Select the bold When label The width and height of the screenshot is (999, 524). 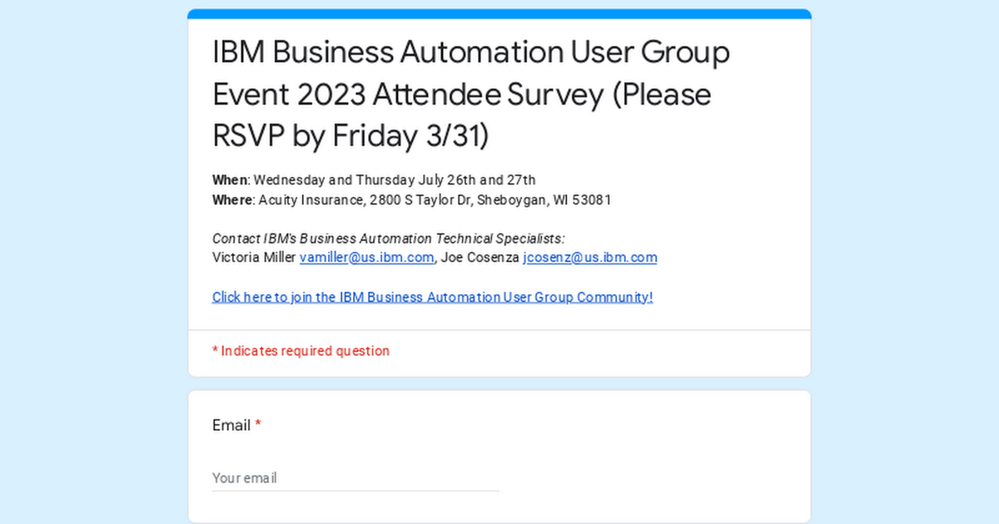point(230,180)
